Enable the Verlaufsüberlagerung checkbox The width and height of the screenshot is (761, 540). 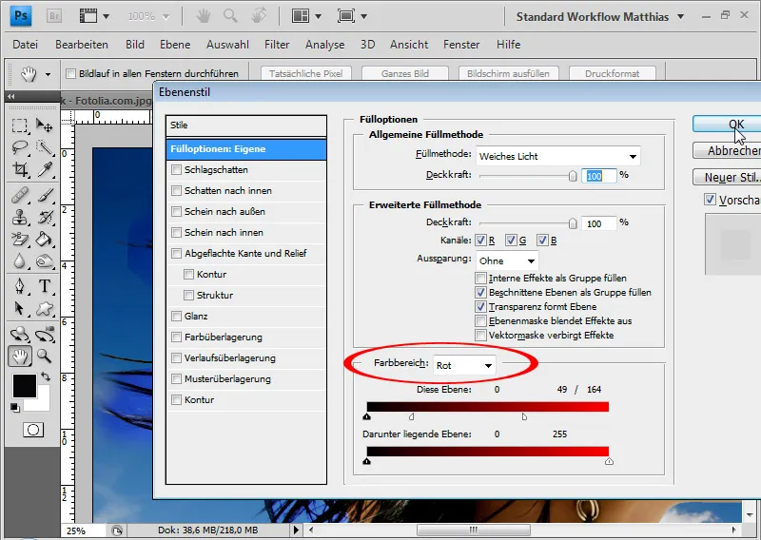click(176, 358)
